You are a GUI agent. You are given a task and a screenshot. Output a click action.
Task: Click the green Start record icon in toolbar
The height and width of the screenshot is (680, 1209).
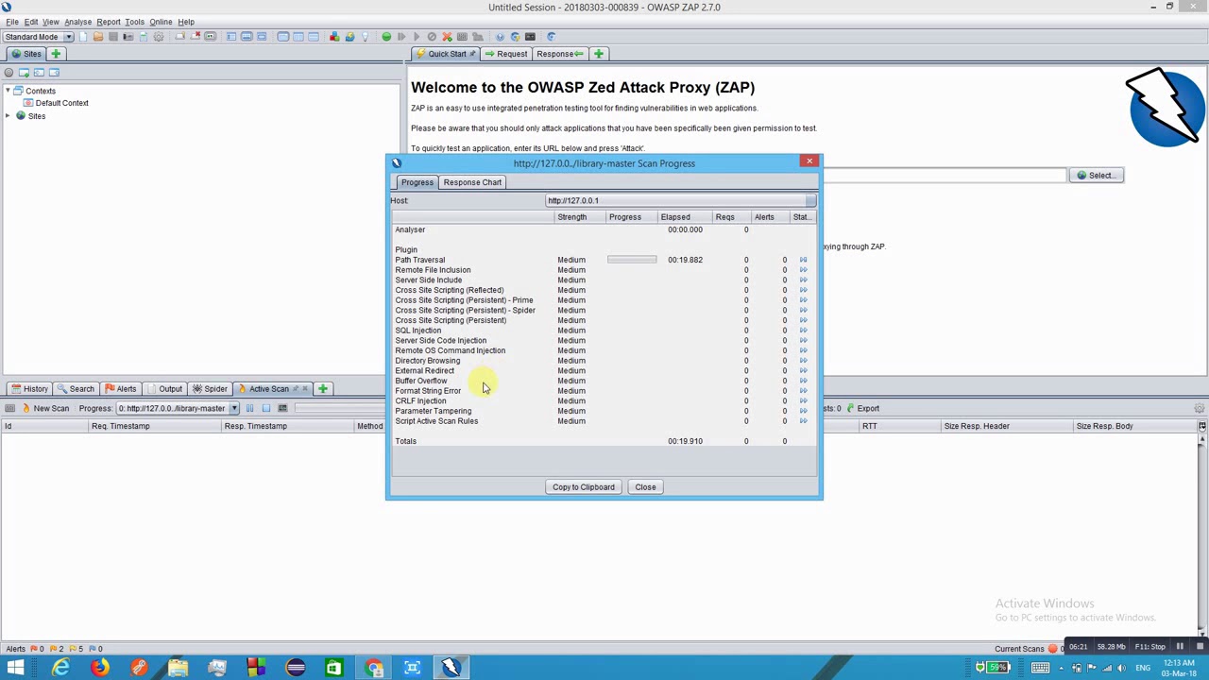pos(386,37)
